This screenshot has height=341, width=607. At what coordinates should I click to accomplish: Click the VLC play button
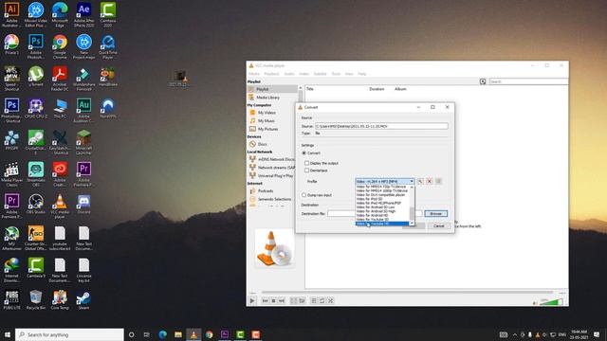252,300
